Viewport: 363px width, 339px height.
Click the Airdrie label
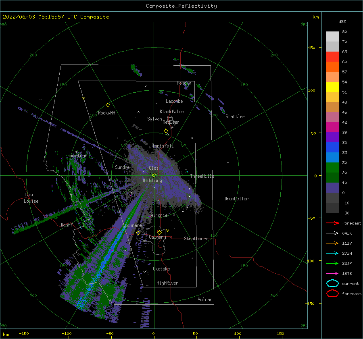(x=159, y=215)
